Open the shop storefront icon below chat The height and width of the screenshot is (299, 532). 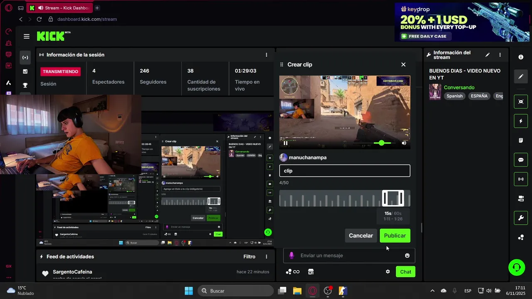(x=310, y=272)
